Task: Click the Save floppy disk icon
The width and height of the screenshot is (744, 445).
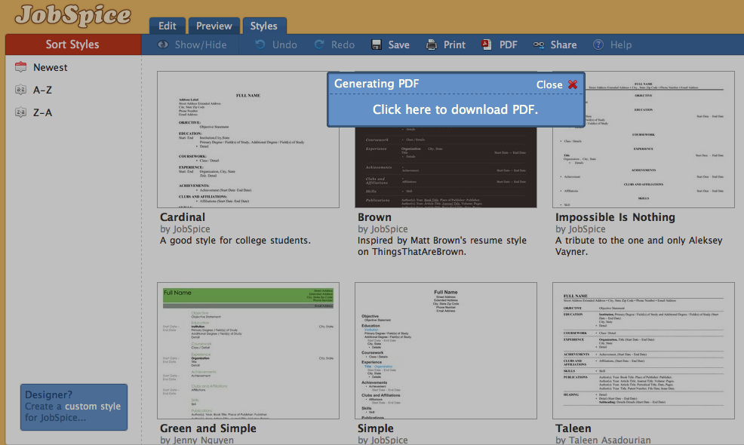Action: click(377, 44)
